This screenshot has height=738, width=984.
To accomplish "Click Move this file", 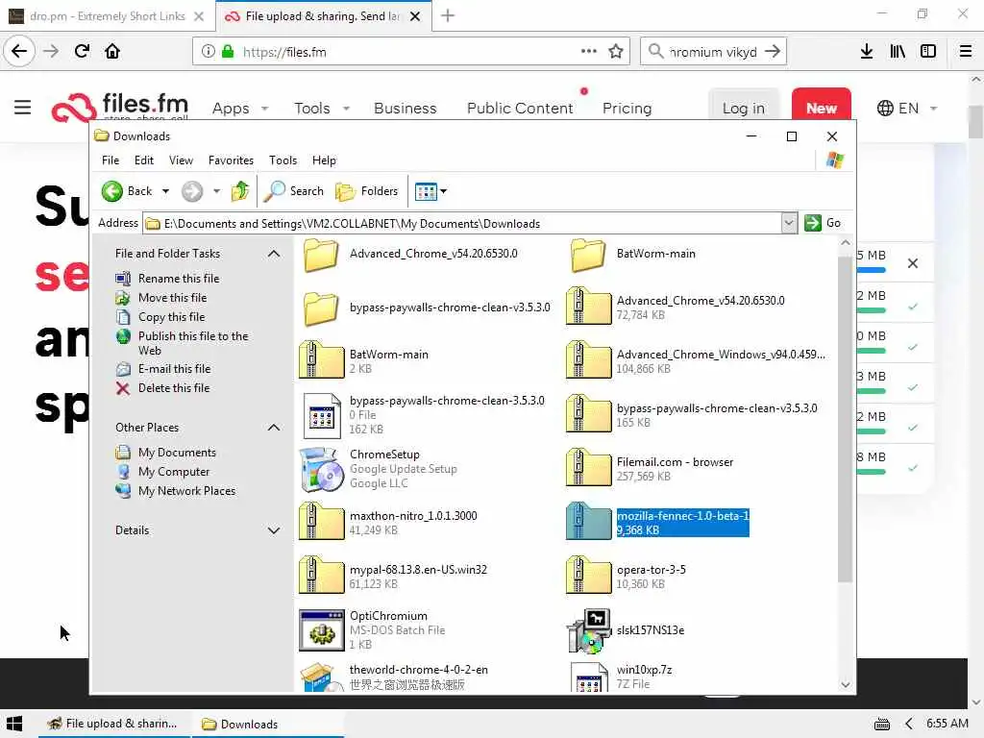I will pos(173,298).
